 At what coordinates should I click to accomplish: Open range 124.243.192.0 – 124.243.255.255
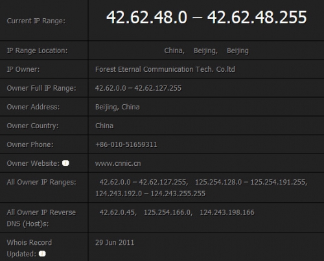tap(150, 194)
